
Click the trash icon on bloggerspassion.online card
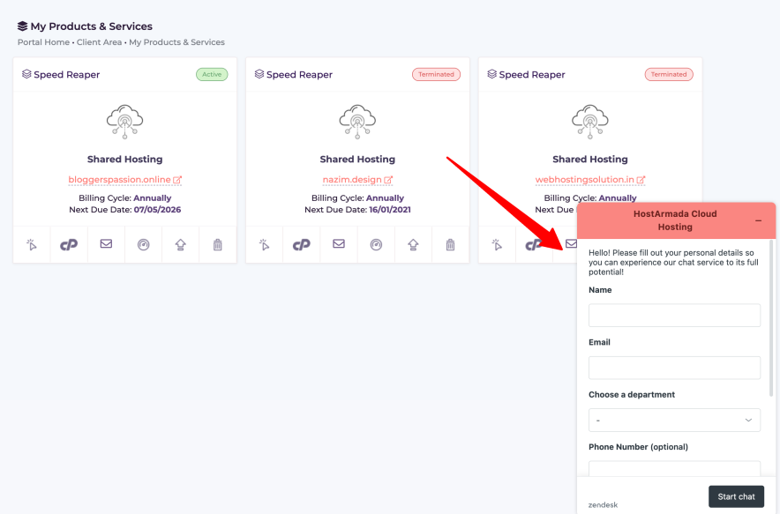217,244
